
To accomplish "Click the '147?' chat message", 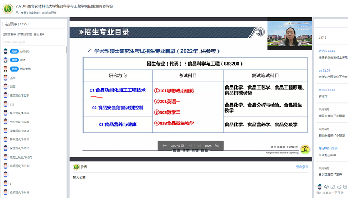I will pyautogui.click(x=322, y=38).
